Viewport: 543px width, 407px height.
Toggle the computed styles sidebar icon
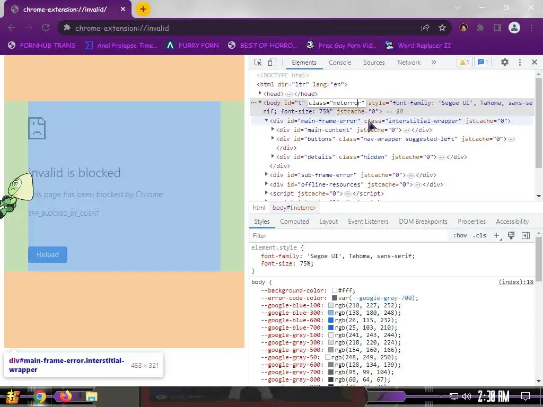point(526,236)
